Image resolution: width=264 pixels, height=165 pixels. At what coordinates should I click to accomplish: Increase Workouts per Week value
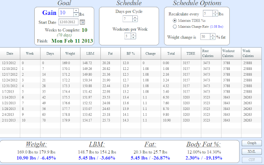[133, 34]
